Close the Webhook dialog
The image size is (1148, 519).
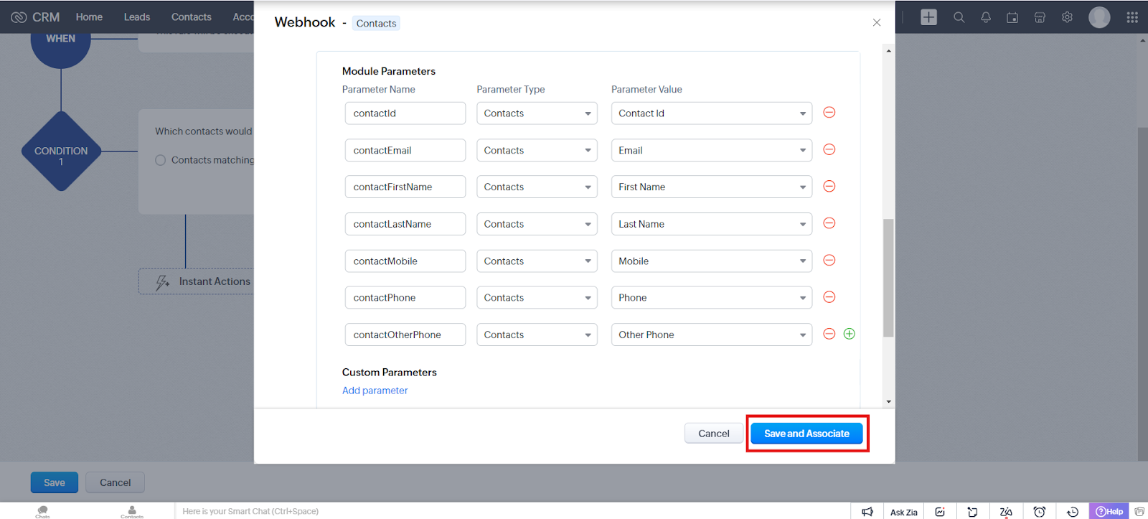876,23
